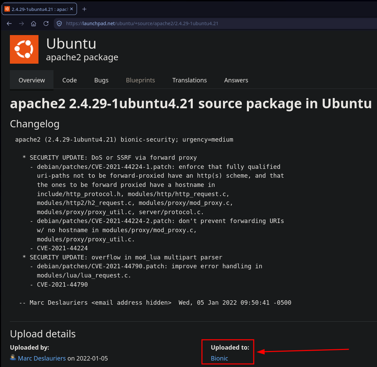This screenshot has width=377, height=367.
Task: Click the standalone 'CVE-2021-44790' changelog line
Action: pyautogui.click(x=62, y=284)
